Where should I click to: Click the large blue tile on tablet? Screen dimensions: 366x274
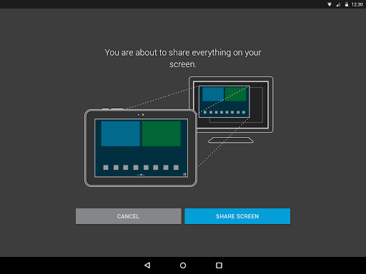pos(121,133)
